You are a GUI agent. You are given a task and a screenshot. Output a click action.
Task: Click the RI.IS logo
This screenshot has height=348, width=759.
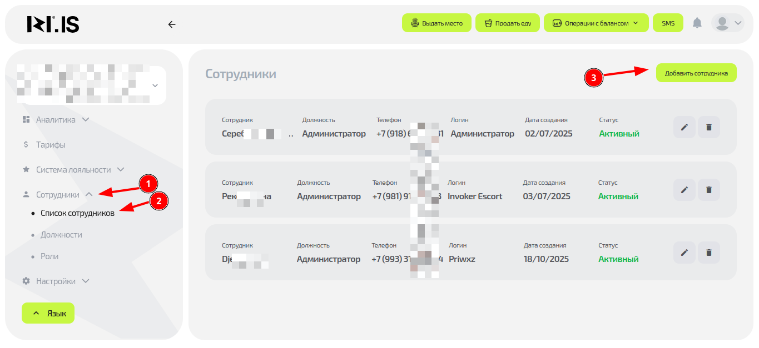pos(53,24)
